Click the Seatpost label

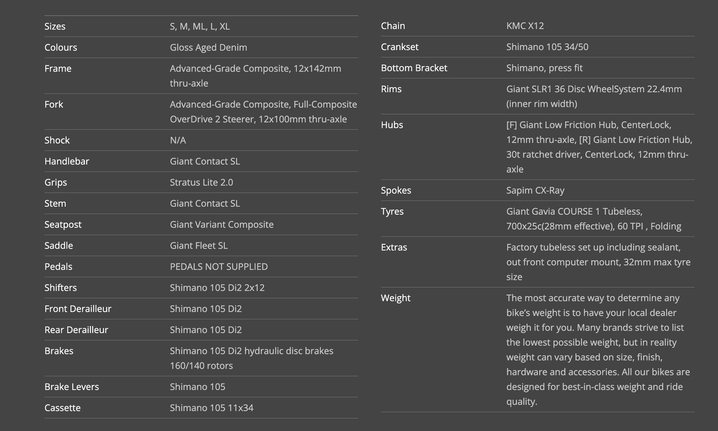tap(63, 225)
